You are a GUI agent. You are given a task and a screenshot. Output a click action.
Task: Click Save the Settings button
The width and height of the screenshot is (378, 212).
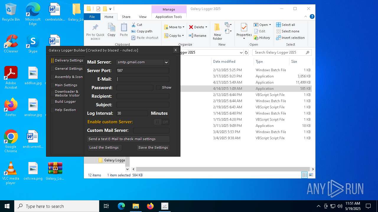tap(153, 148)
